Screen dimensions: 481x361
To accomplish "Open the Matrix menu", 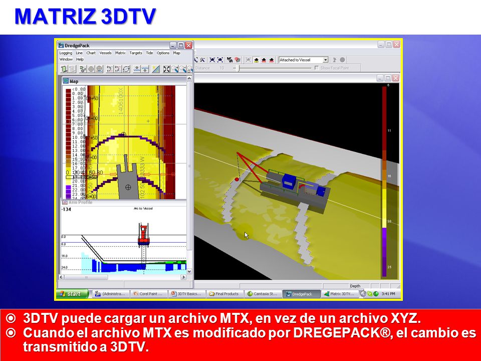I will [x=120, y=53].
